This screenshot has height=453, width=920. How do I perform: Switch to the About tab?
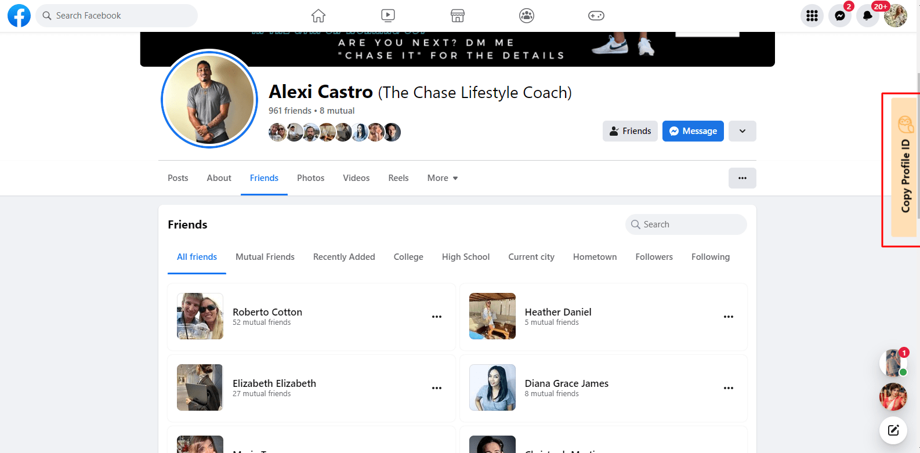click(x=219, y=178)
